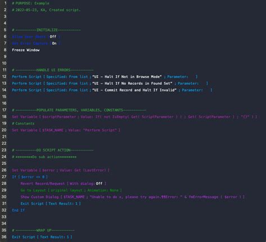Select the End If step
Viewport: 266px width, 242px height.
click(19, 210)
